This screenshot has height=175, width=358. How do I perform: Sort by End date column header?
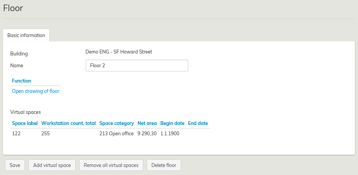(198, 123)
